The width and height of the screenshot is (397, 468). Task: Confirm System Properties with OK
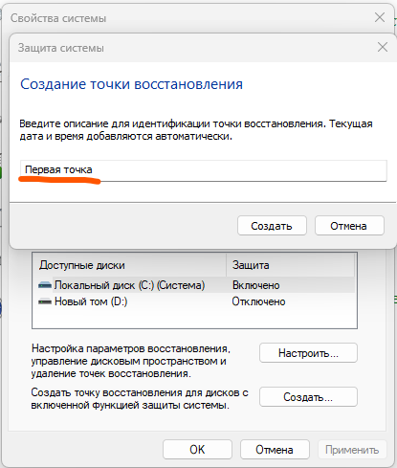197,450
